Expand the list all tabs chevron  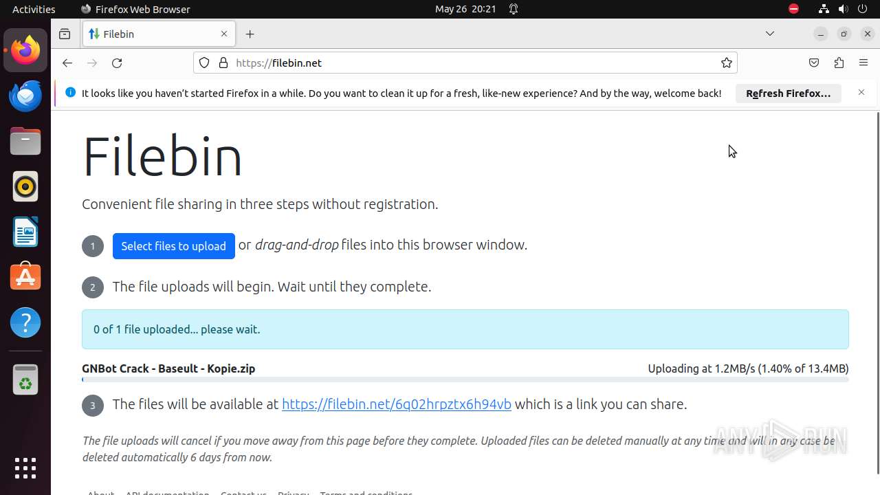coord(770,34)
